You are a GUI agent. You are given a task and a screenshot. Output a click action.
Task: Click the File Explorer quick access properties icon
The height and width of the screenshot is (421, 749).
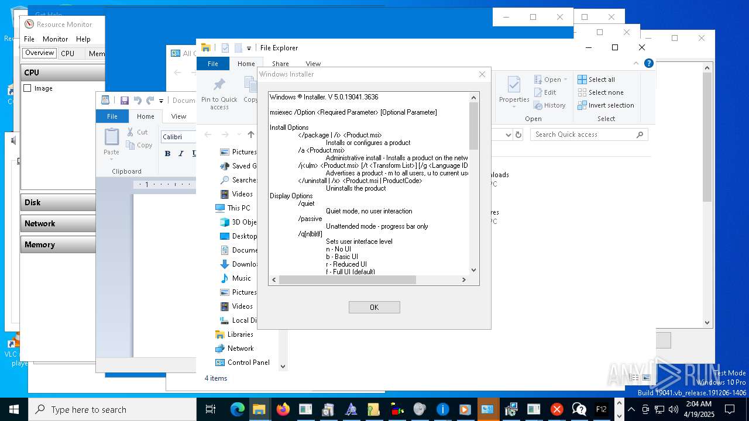click(x=225, y=48)
